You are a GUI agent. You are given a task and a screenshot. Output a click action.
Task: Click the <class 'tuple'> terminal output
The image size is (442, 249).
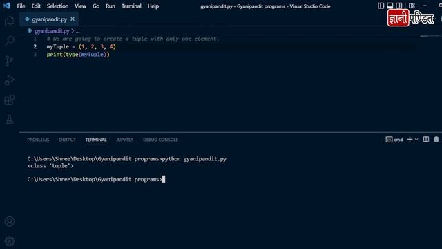point(50,166)
